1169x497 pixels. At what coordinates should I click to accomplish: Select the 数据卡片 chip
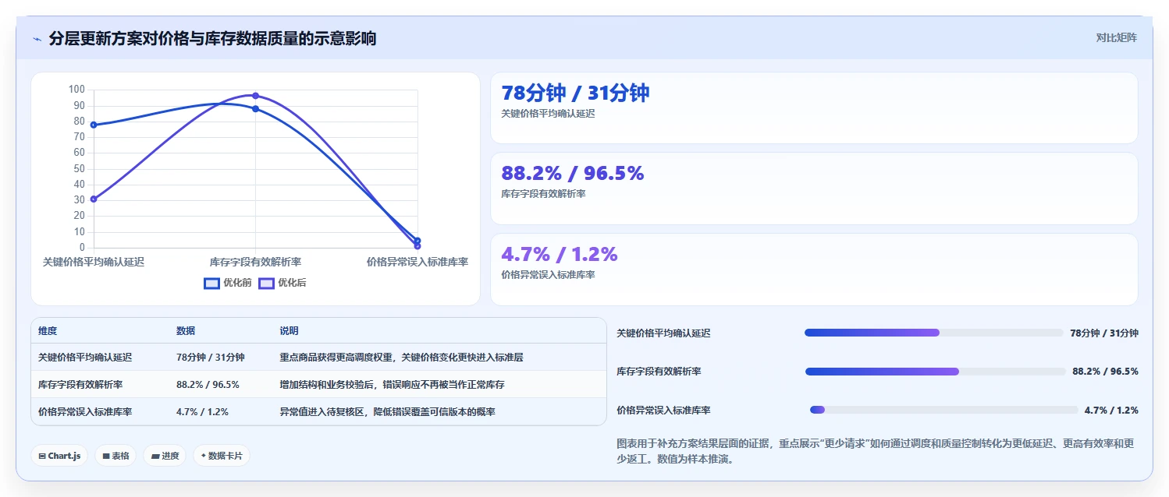(x=222, y=456)
